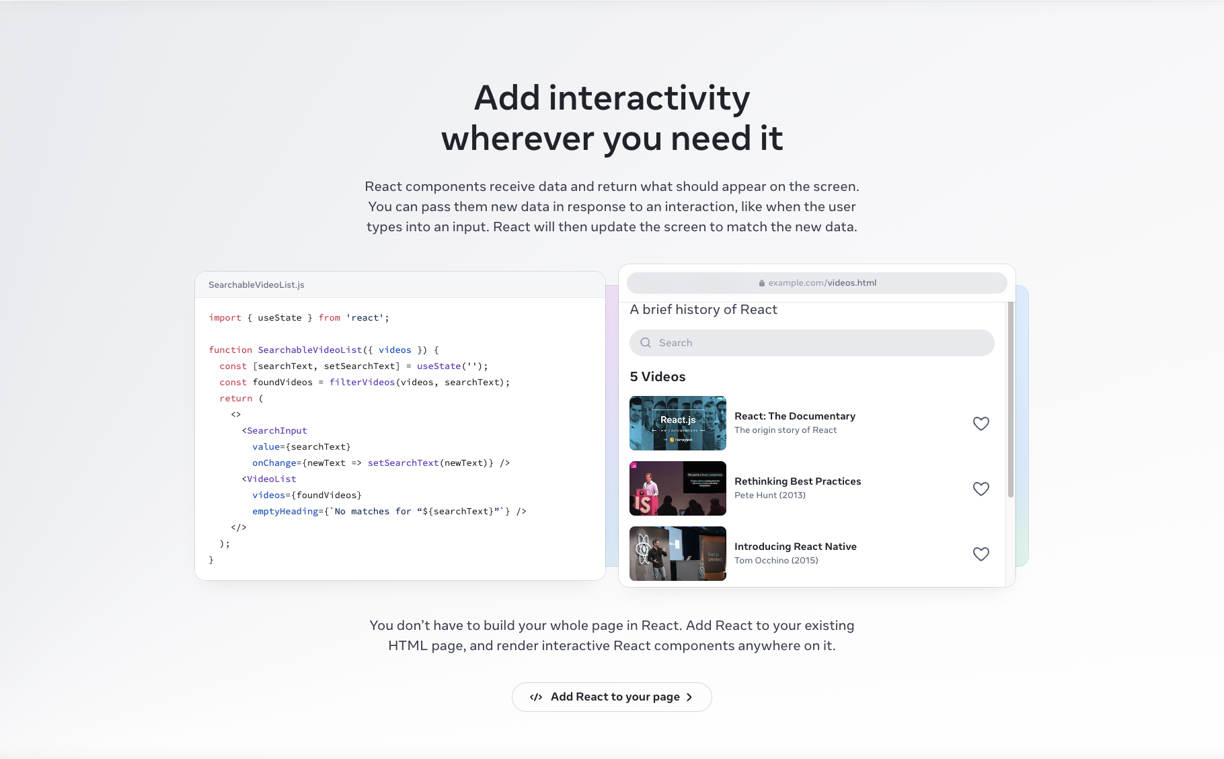This screenshot has height=759, width=1224.
Task: Like the React: The Documentary video
Action: [x=981, y=424]
